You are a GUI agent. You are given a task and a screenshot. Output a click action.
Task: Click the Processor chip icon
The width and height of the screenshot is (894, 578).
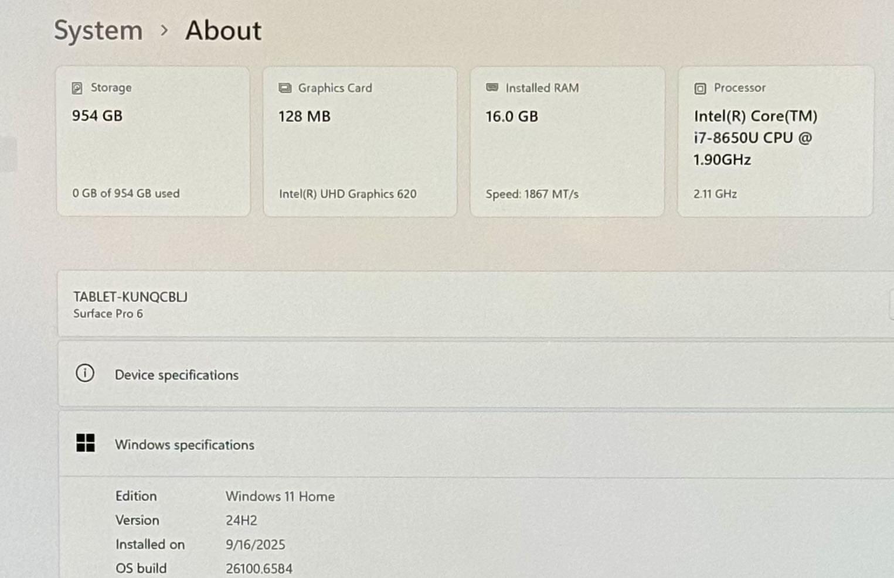pyautogui.click(x=700, y=88)
